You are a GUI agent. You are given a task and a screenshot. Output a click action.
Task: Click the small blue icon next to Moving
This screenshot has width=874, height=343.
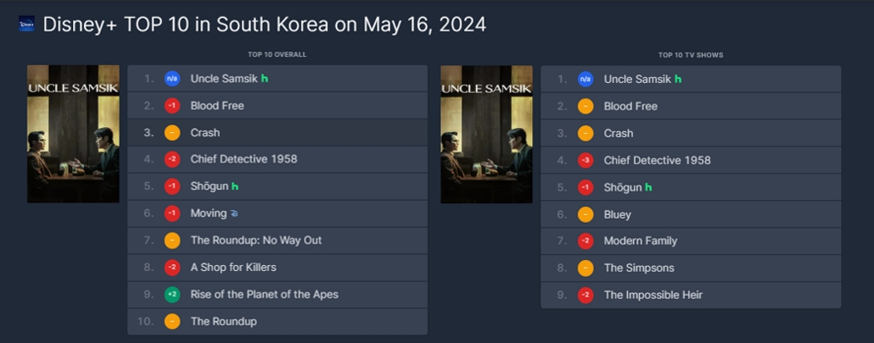[x=234, y=213]
